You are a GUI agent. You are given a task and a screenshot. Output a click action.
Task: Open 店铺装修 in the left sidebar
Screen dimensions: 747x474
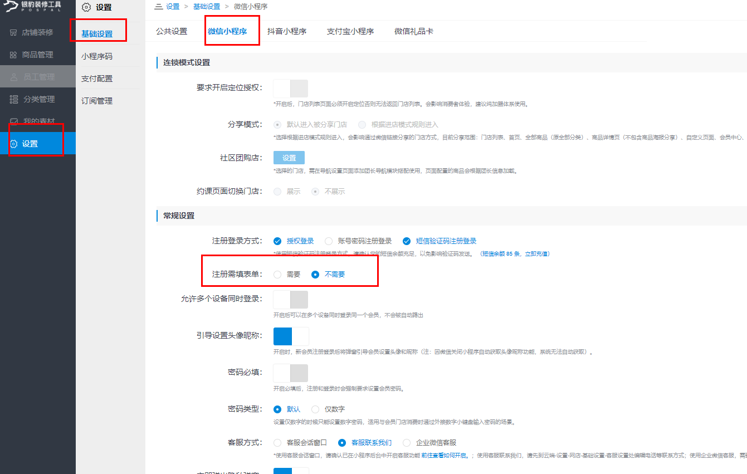[37, 32]
